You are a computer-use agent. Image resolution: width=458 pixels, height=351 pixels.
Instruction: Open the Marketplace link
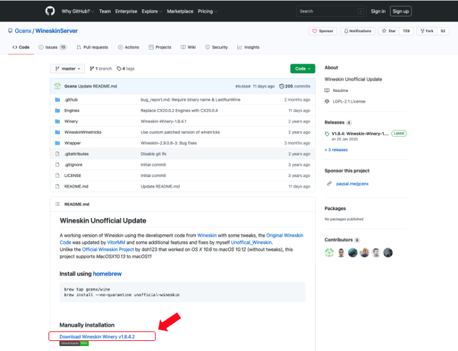[x=180, y=11]
